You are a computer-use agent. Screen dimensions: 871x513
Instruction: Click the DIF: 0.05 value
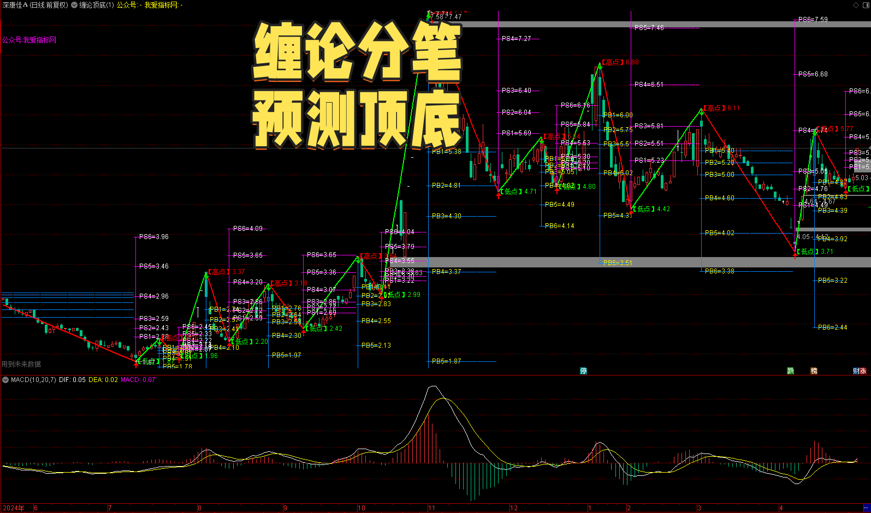coord(72,379)
